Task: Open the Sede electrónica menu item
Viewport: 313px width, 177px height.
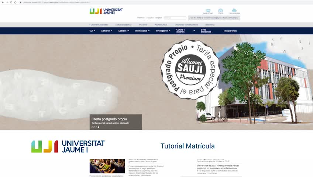Action: click(x=206, y=31)
